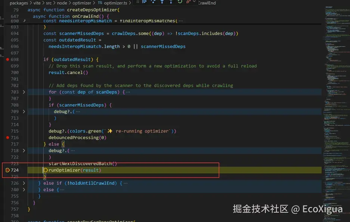Expand folded debug call at line 718
This screenshot has width=350, height=222.
click(x=24, y=151)
